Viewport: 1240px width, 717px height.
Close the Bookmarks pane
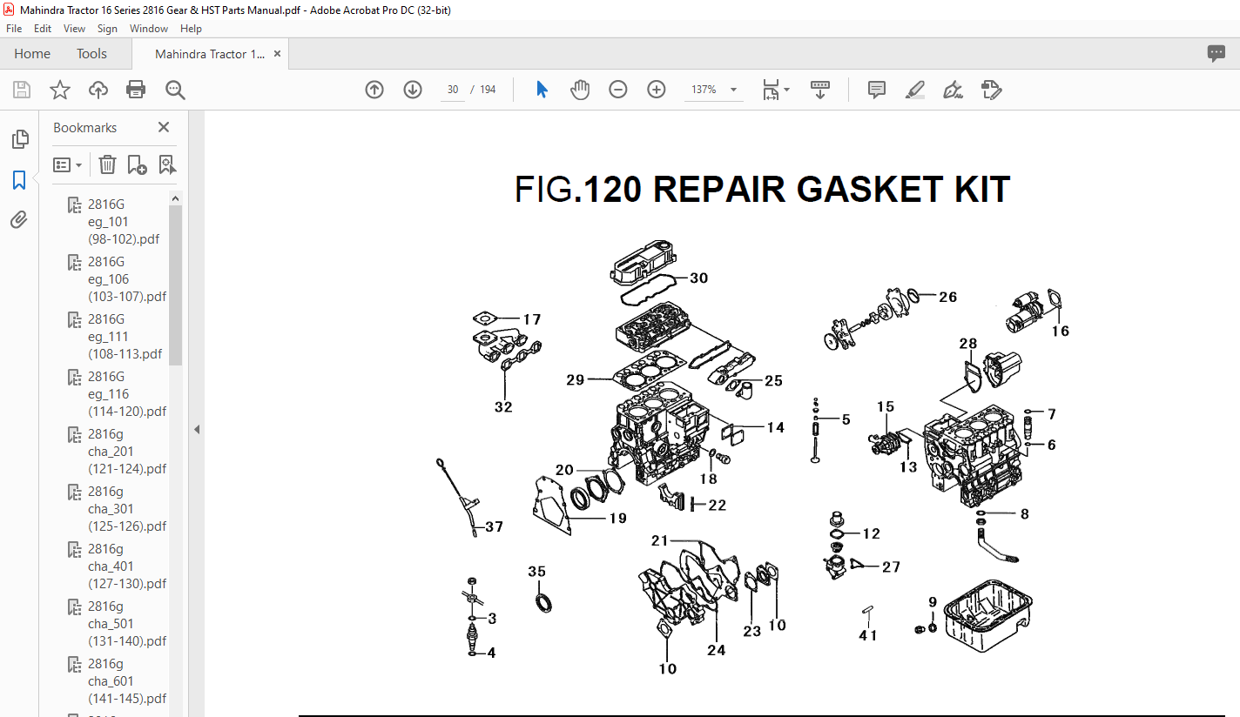point(163,127)
